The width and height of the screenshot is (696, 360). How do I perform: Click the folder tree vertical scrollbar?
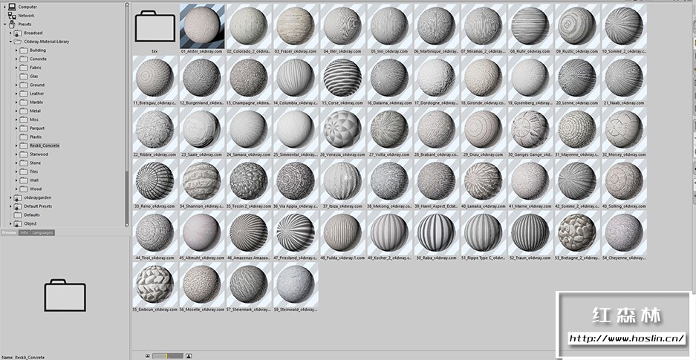pyautogui.click(x=127, y=114)
